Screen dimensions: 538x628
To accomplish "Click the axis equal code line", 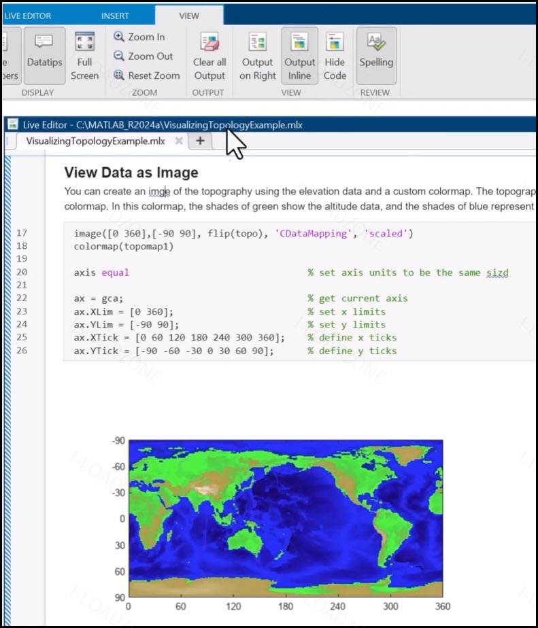I will tap(101, 273).
